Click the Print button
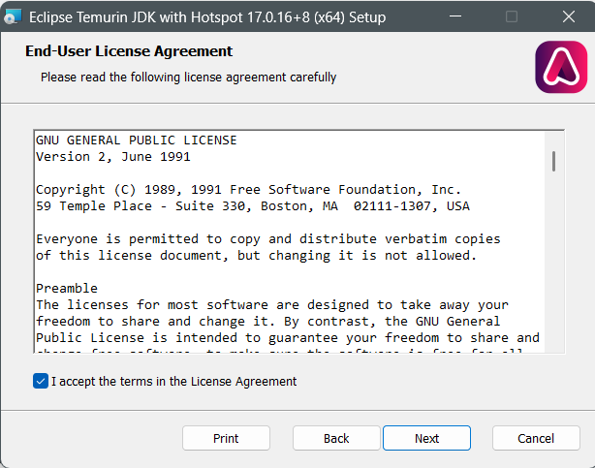Viewport: 595px width, 468px height. (226, 438)
